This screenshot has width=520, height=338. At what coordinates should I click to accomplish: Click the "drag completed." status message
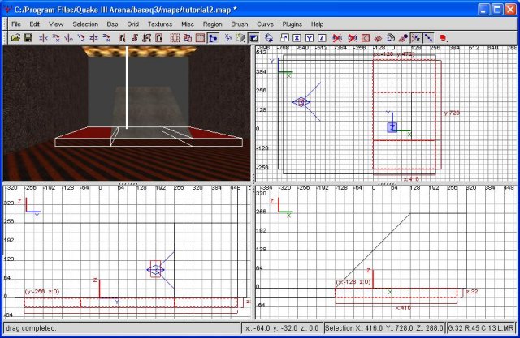[31, 328]
